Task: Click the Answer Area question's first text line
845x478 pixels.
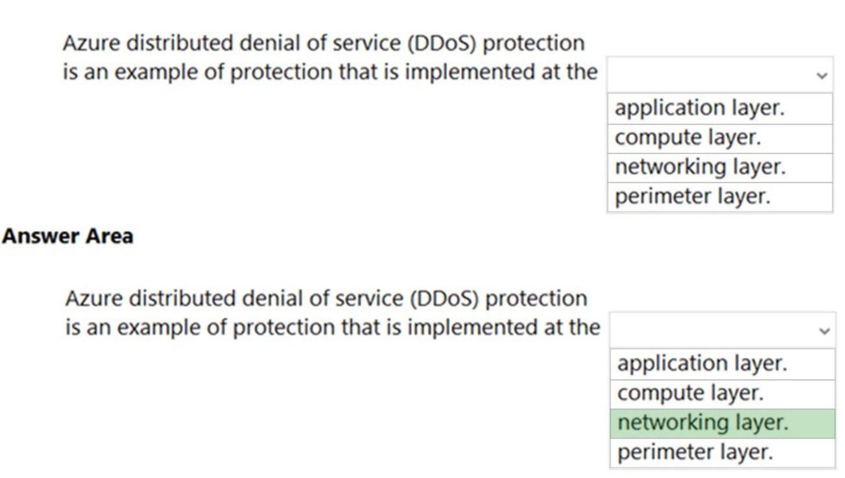Action: coord(326,299)
